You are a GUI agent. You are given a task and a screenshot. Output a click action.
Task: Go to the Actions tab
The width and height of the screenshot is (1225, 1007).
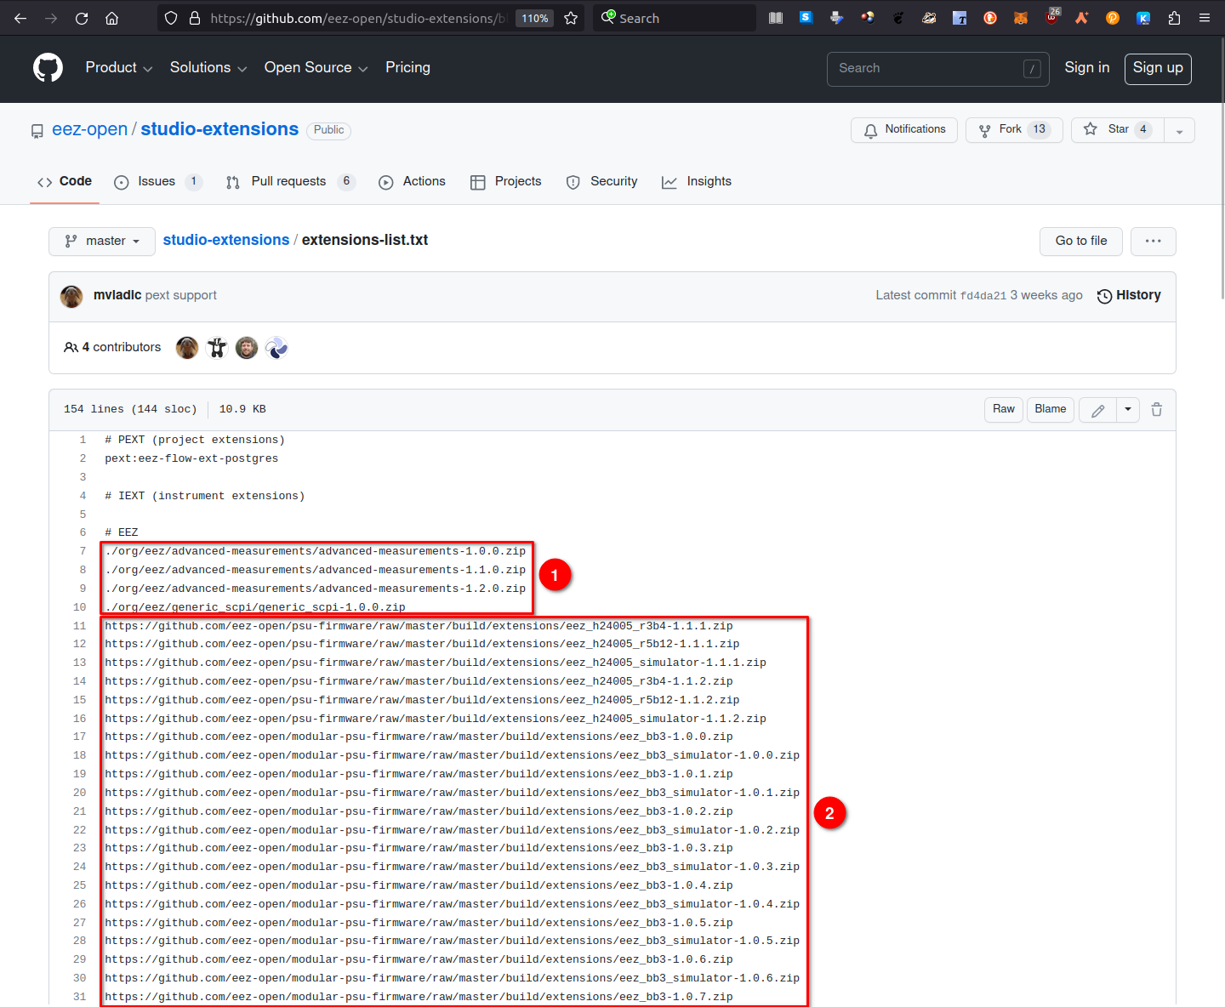(x=413, y=182)
